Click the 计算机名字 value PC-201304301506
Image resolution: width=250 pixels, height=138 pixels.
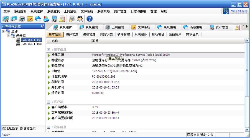tap(103, 76)
